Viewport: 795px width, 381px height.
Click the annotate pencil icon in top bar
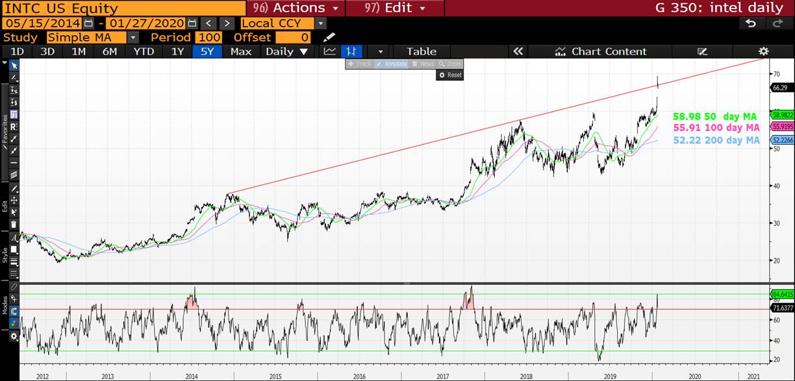tap(702, 51)
